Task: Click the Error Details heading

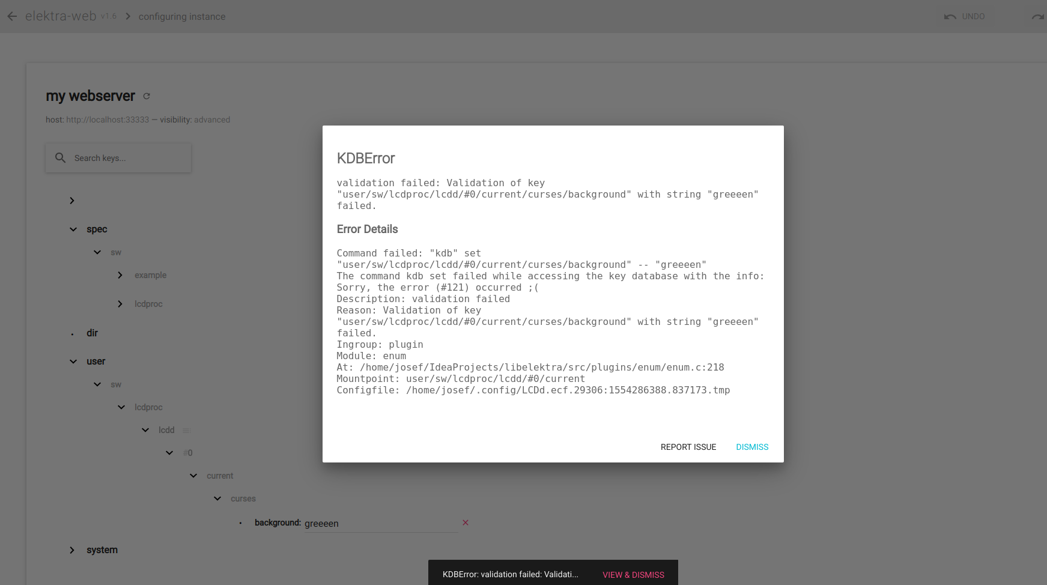Action: 367,229
